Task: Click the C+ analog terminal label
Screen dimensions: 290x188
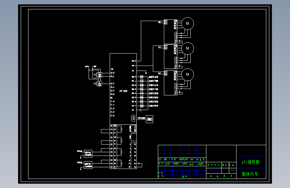Action: tap(115, 152)
